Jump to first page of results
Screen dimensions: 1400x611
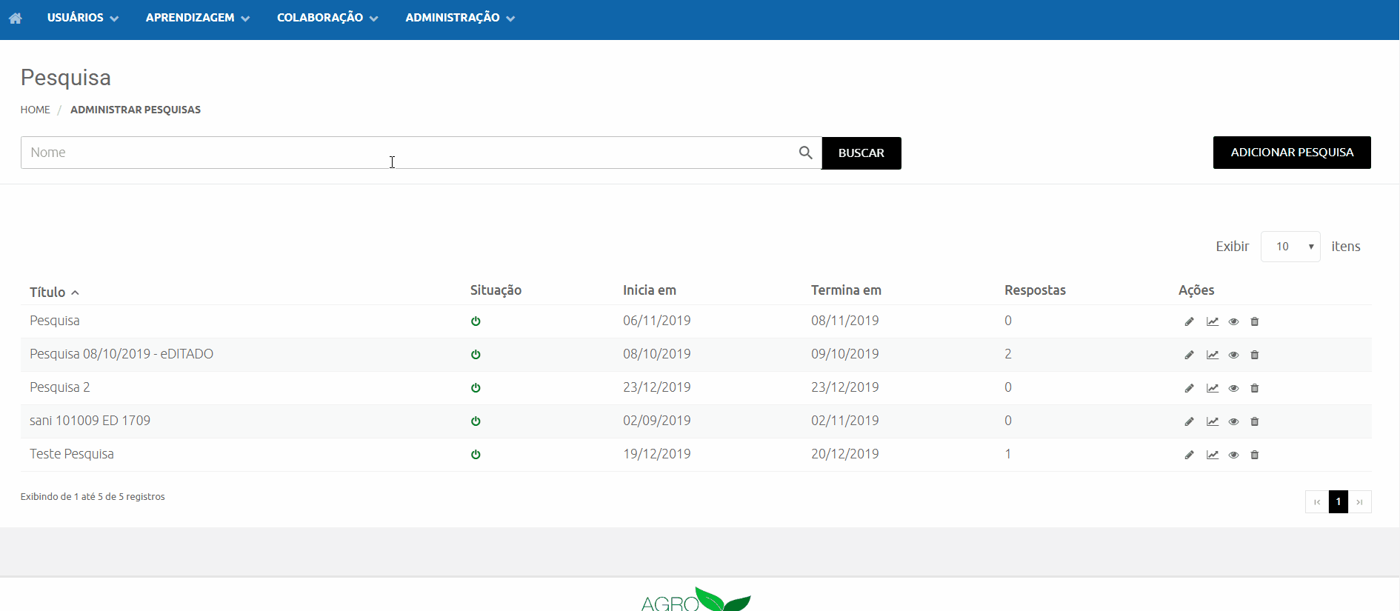click(1316, 502)
